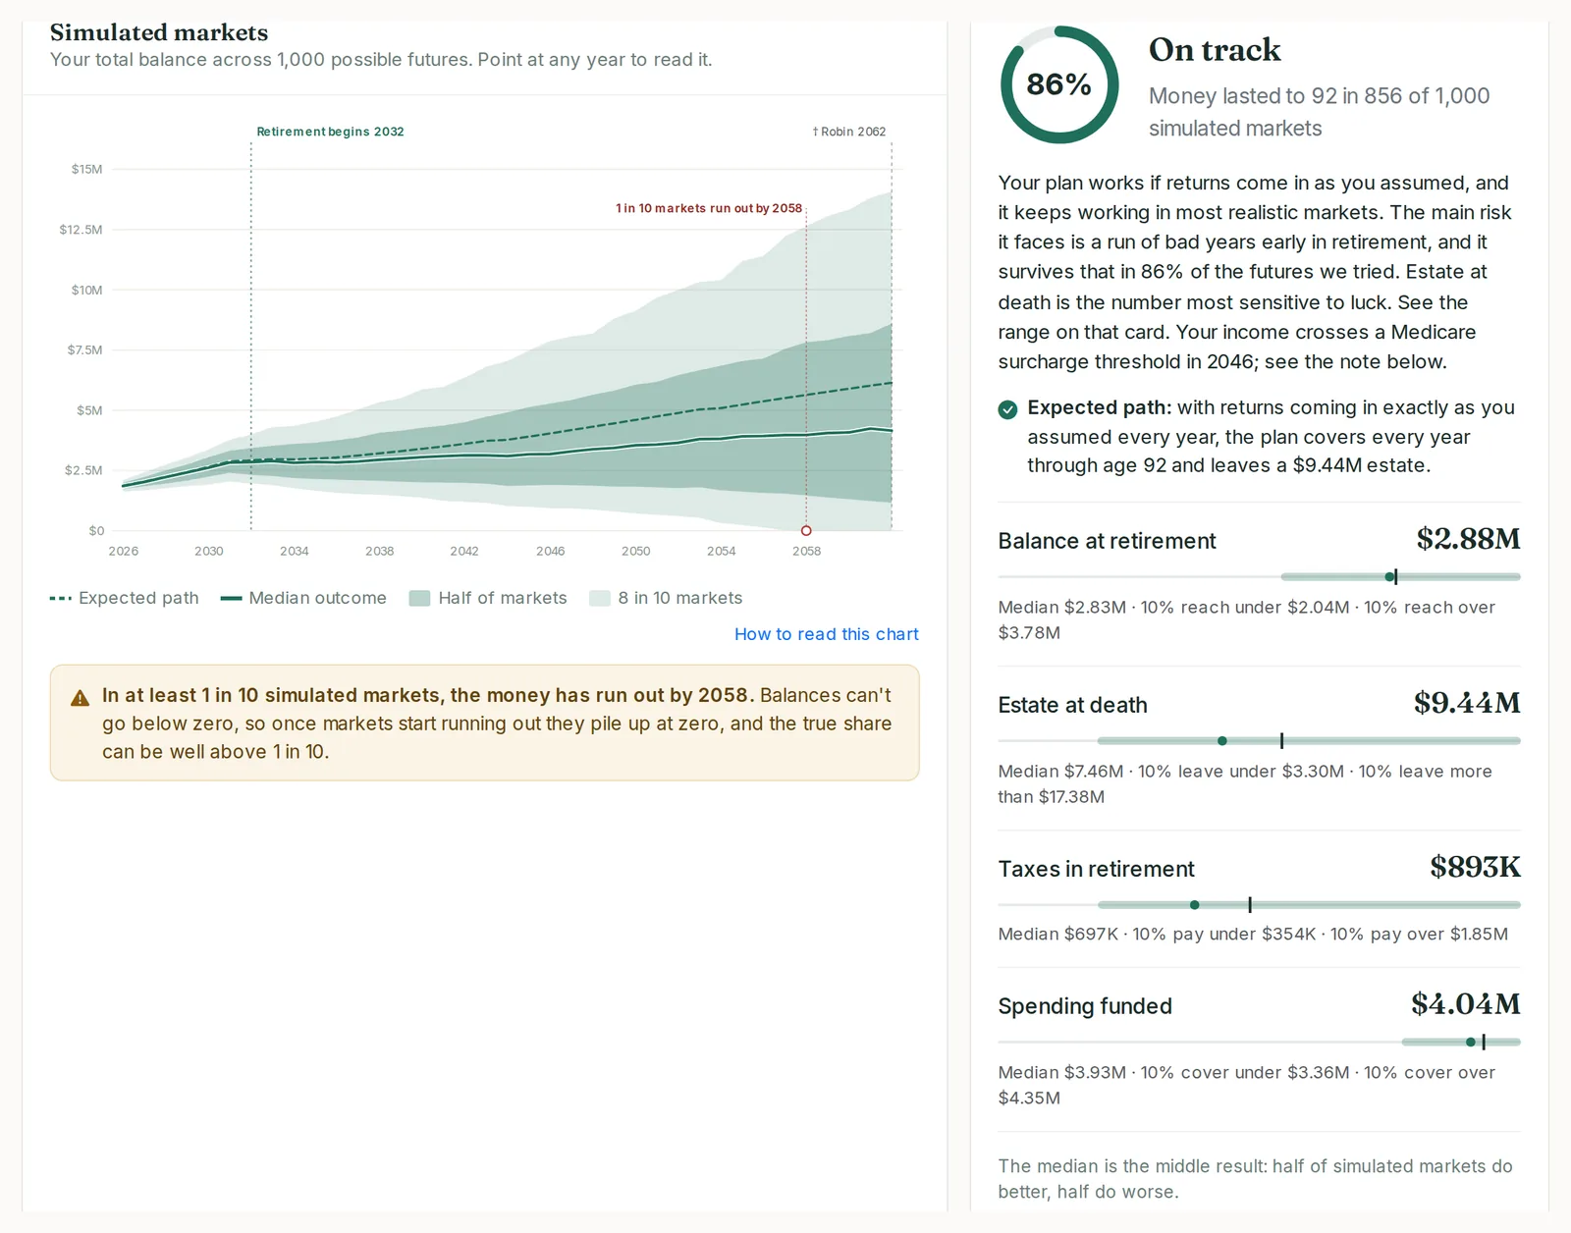Click the Retirement begins 2032 chart label
The width and height of the screenshot is (1571, 1233).
pyautogui.click(x=330, y=132)
